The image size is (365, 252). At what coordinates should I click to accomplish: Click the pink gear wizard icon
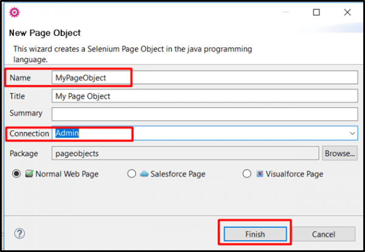(x=15, y=12)
